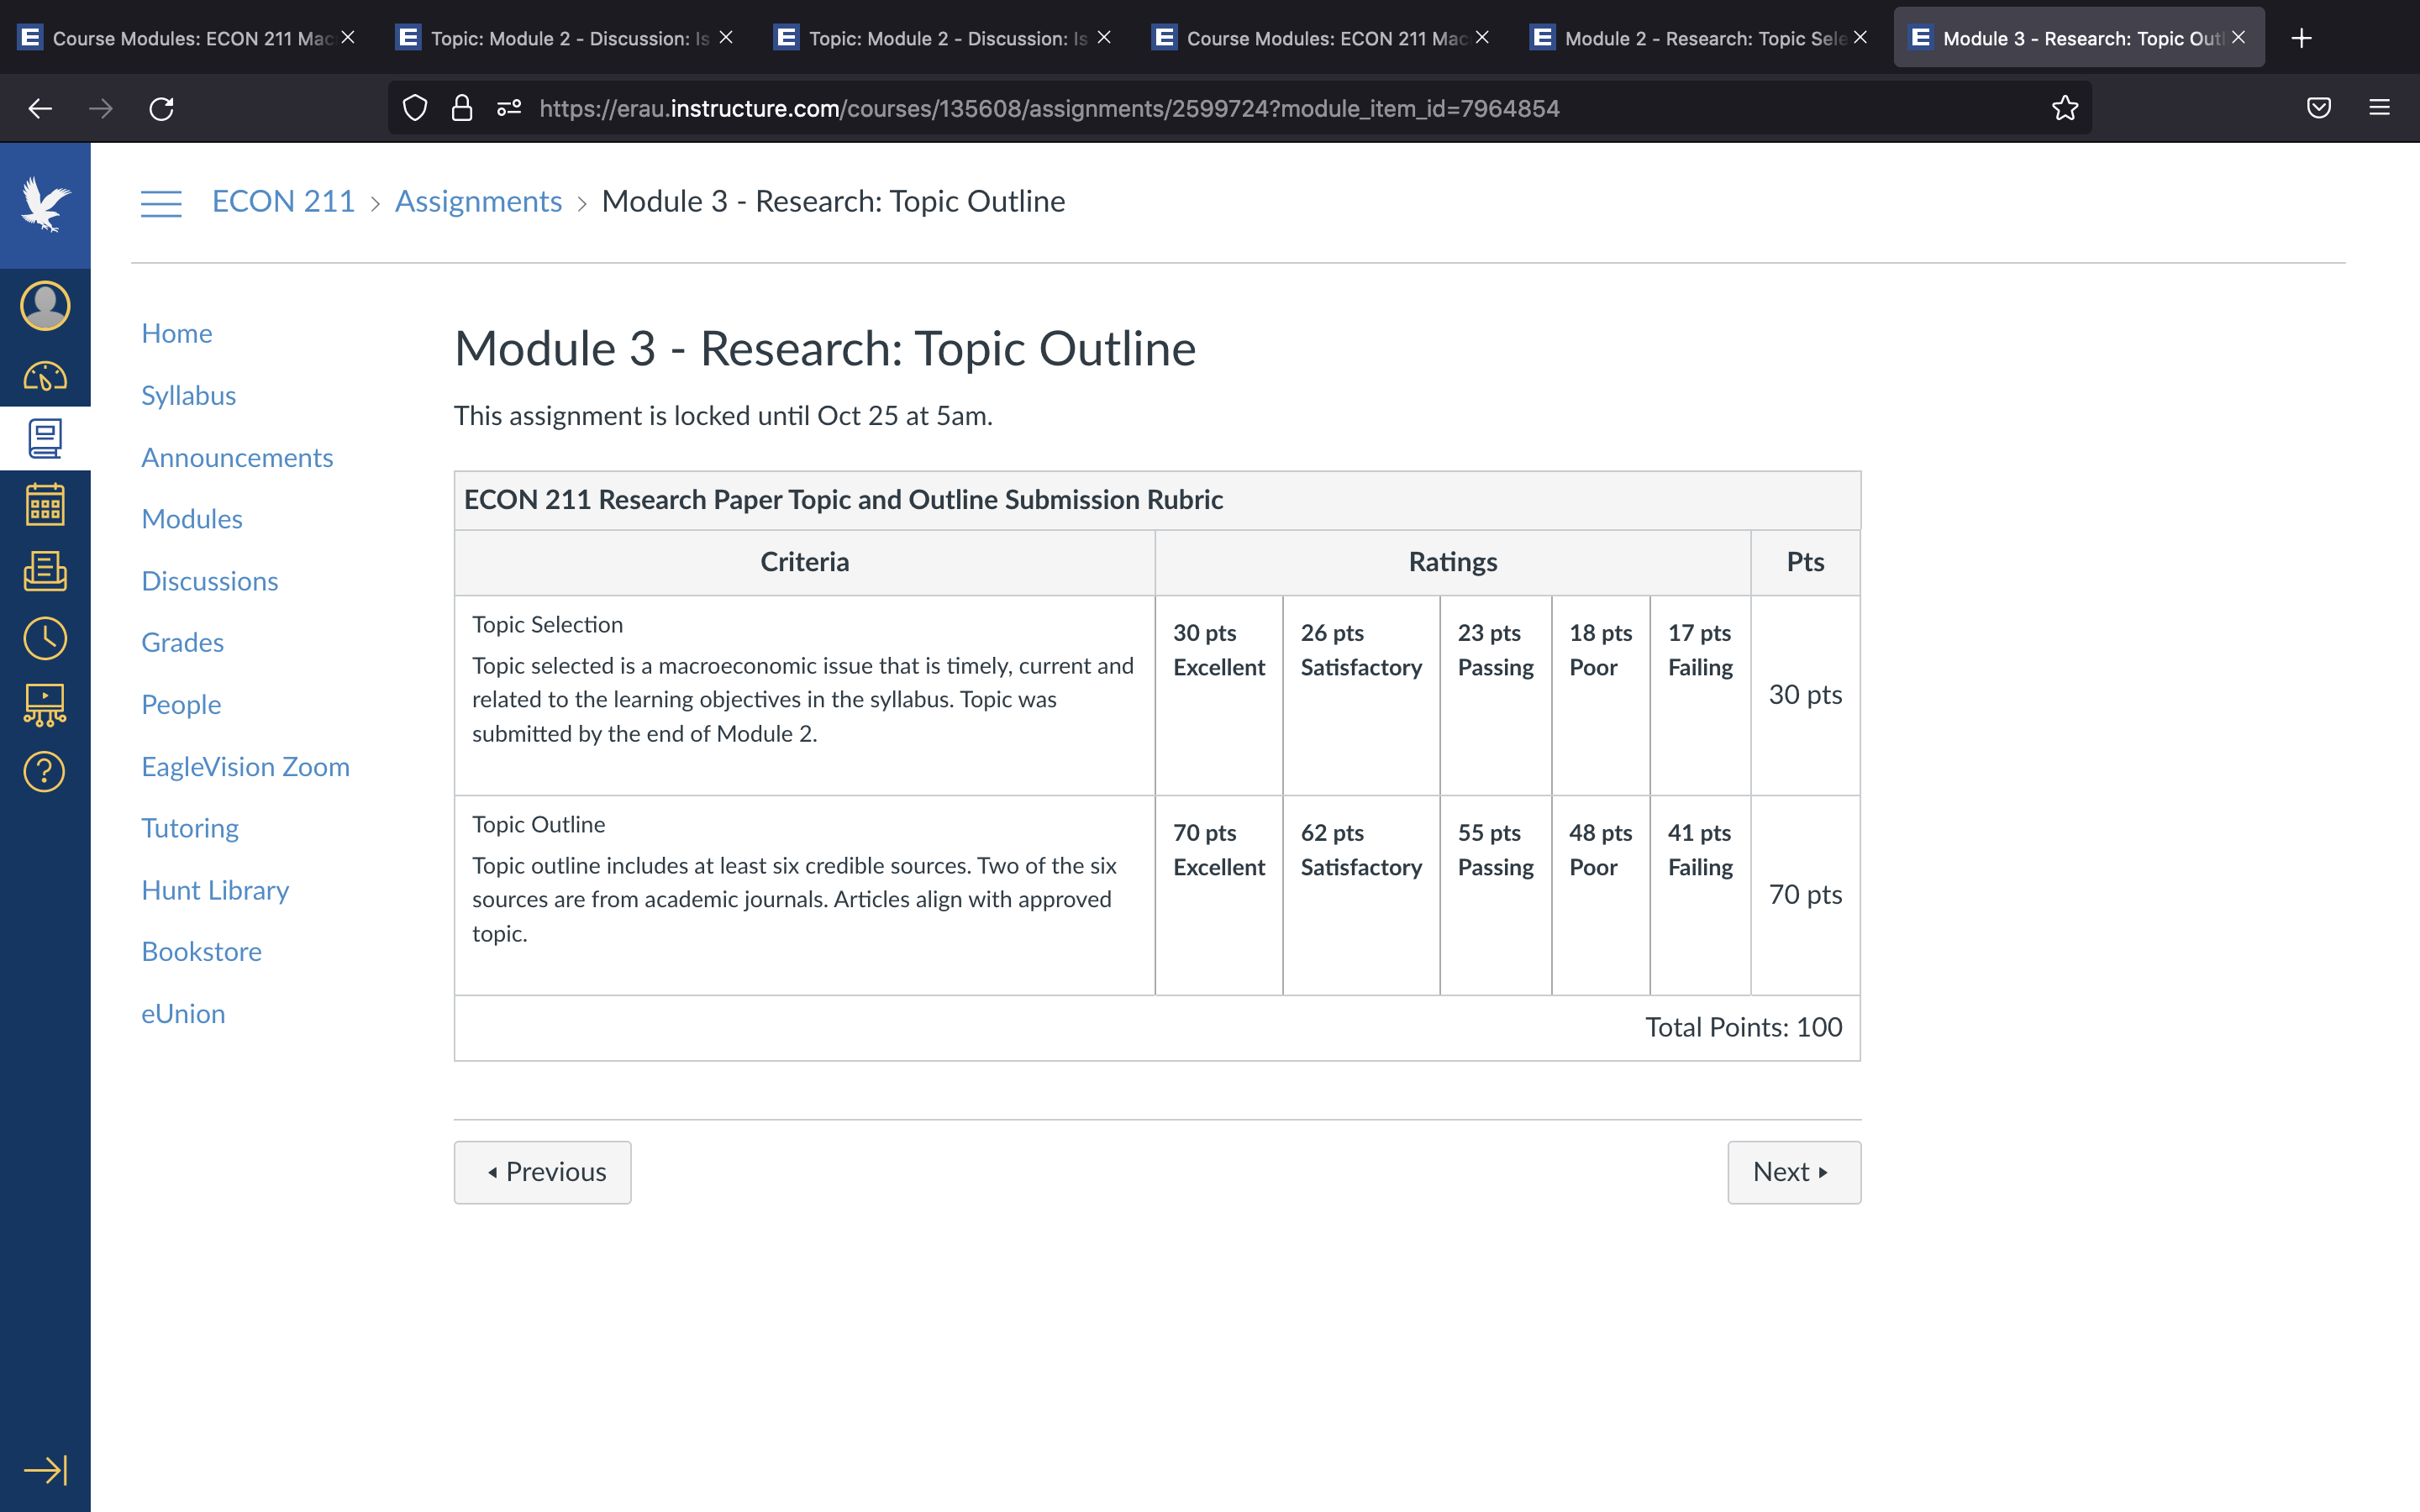Click the Next button
This screenshot has width=2420, height=1512.
click(1794, 1172)
